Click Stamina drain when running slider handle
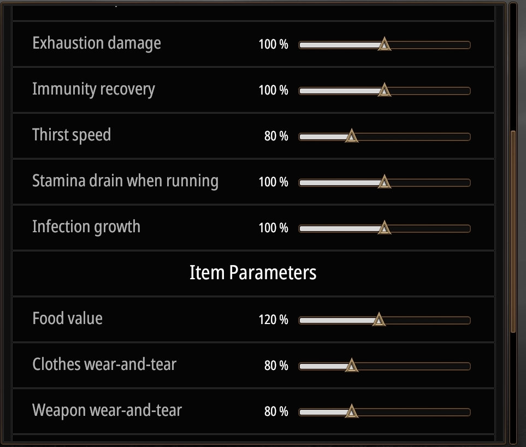This screenshot has width=526, height=447. (384, 182)
